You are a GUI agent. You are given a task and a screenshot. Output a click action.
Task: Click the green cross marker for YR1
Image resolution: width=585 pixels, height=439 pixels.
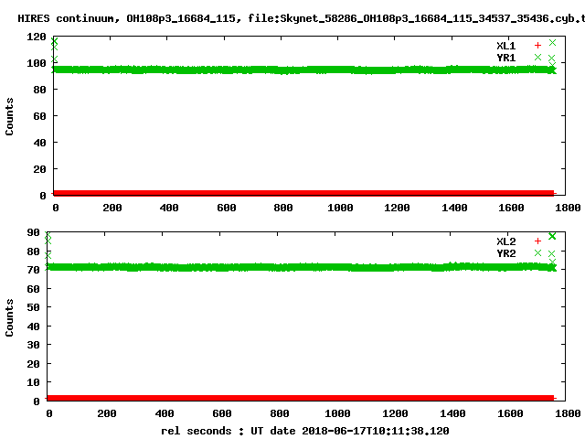(537, 57)
